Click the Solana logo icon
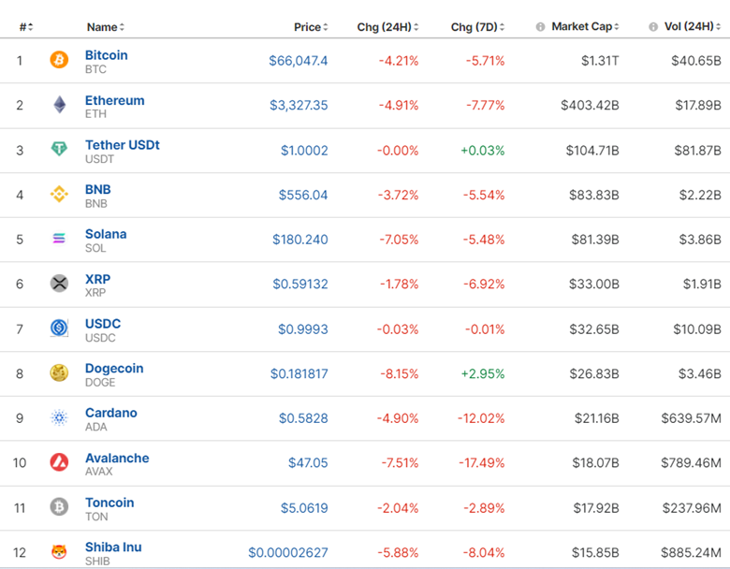This screenshot has height=569, width=730. coord(59,240)
